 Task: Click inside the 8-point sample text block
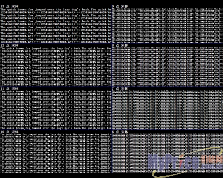(167, 67)
